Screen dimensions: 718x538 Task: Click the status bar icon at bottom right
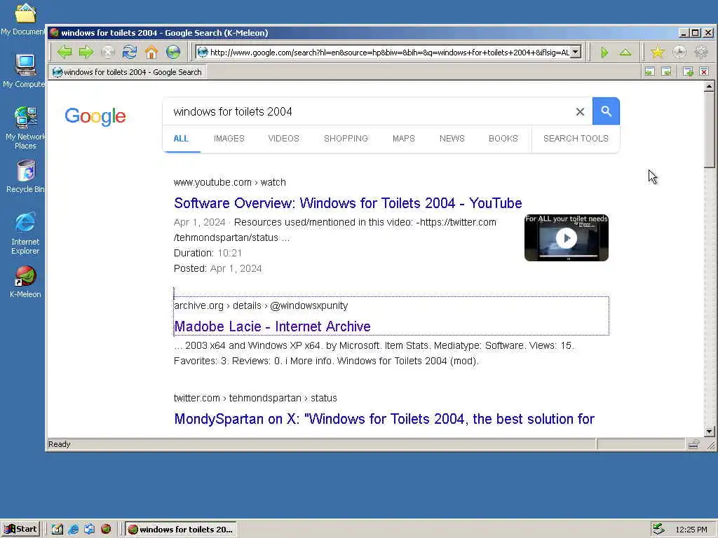click(693, 444)
